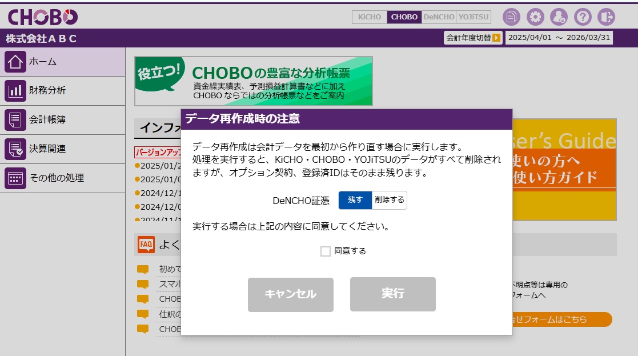
Task: Click the ledger icon for 会計帳簿
Action: click(15, 120)
